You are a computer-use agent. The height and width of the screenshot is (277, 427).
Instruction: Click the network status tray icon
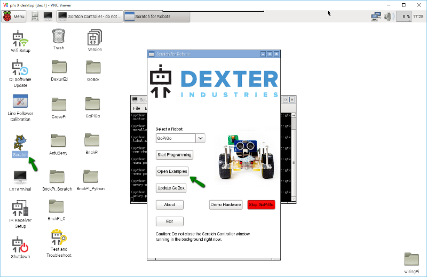376,17
